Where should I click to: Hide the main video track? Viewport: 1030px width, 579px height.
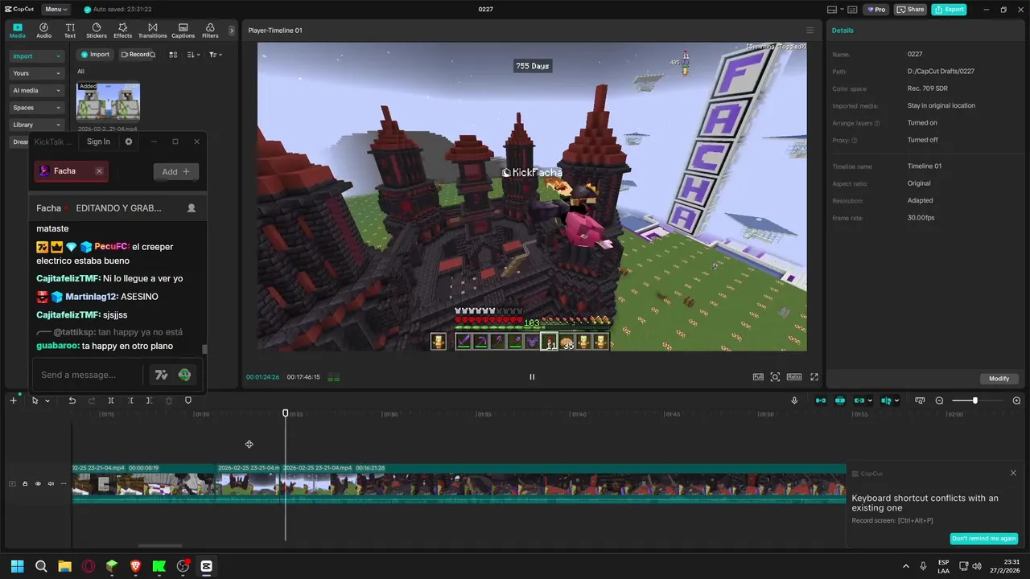(x=38, y=483)
